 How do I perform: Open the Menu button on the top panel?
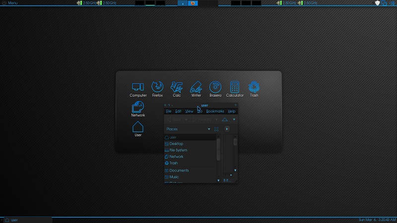point(10,3)
